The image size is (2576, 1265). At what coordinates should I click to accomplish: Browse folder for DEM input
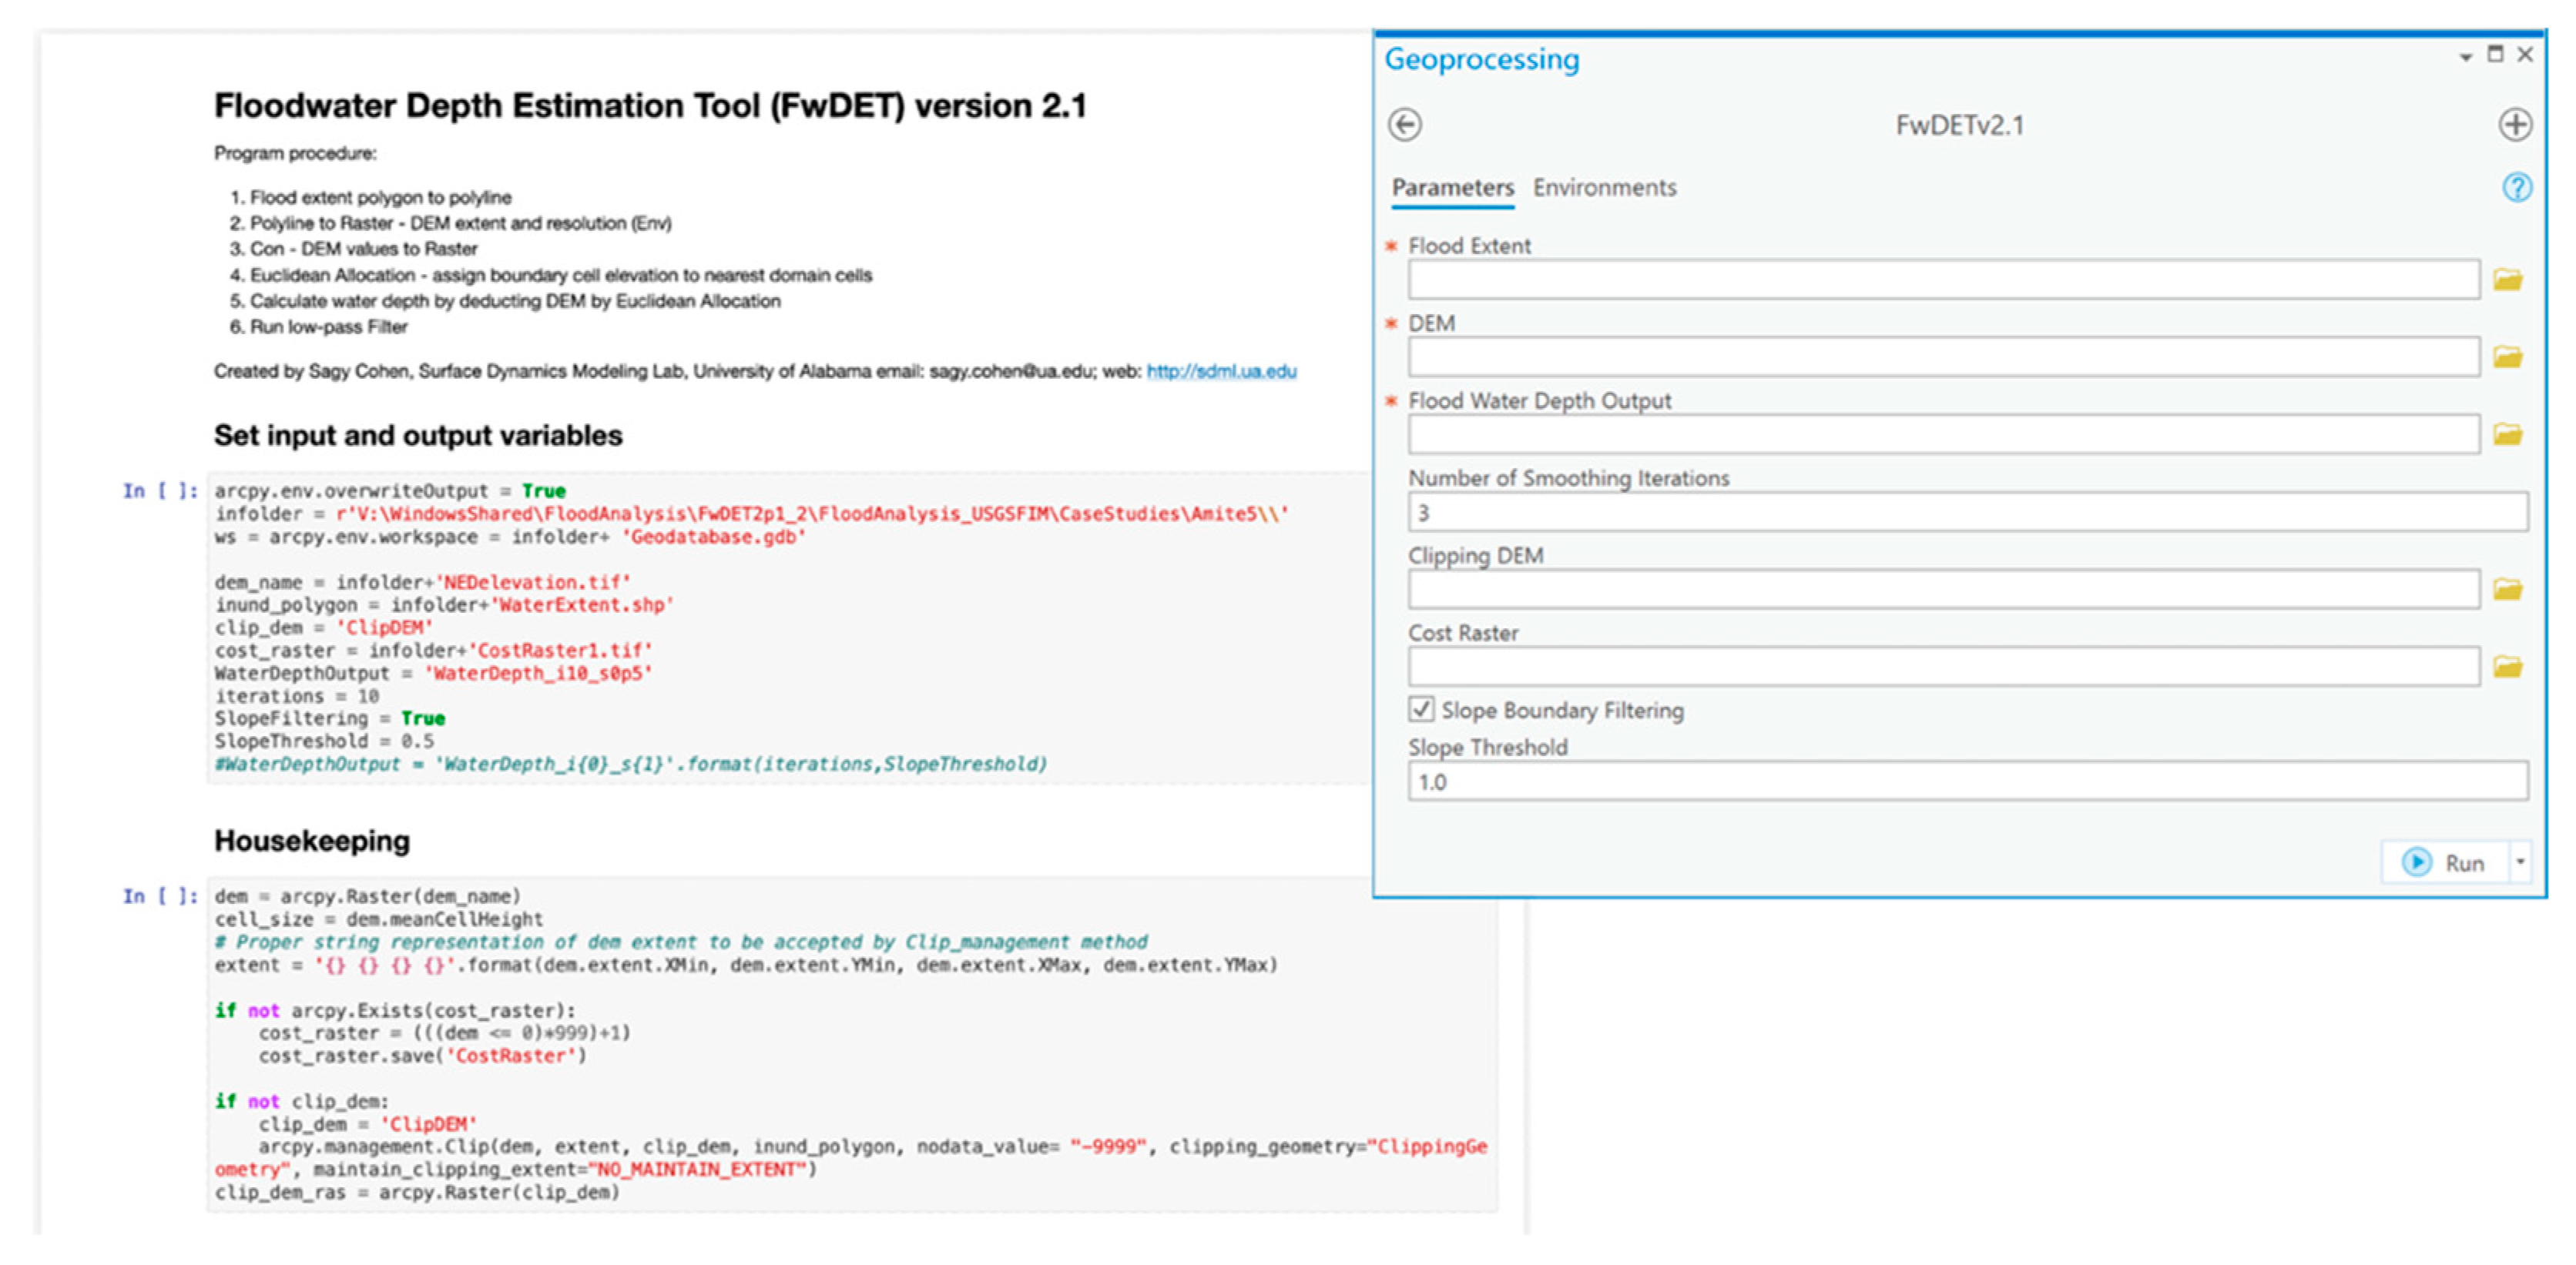tap(2507, 356)
